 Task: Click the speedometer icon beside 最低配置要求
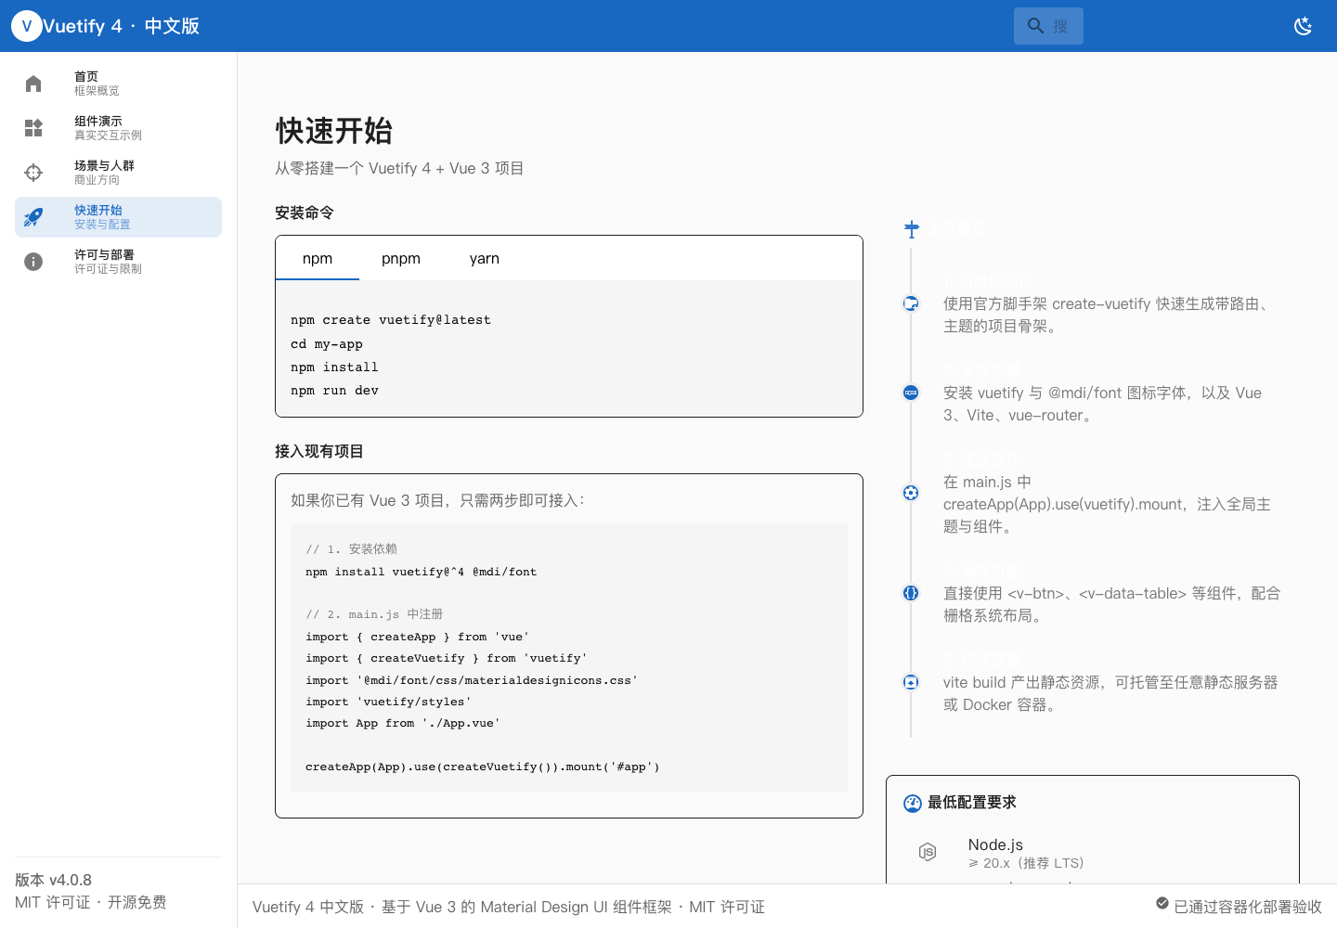[913, 803]
